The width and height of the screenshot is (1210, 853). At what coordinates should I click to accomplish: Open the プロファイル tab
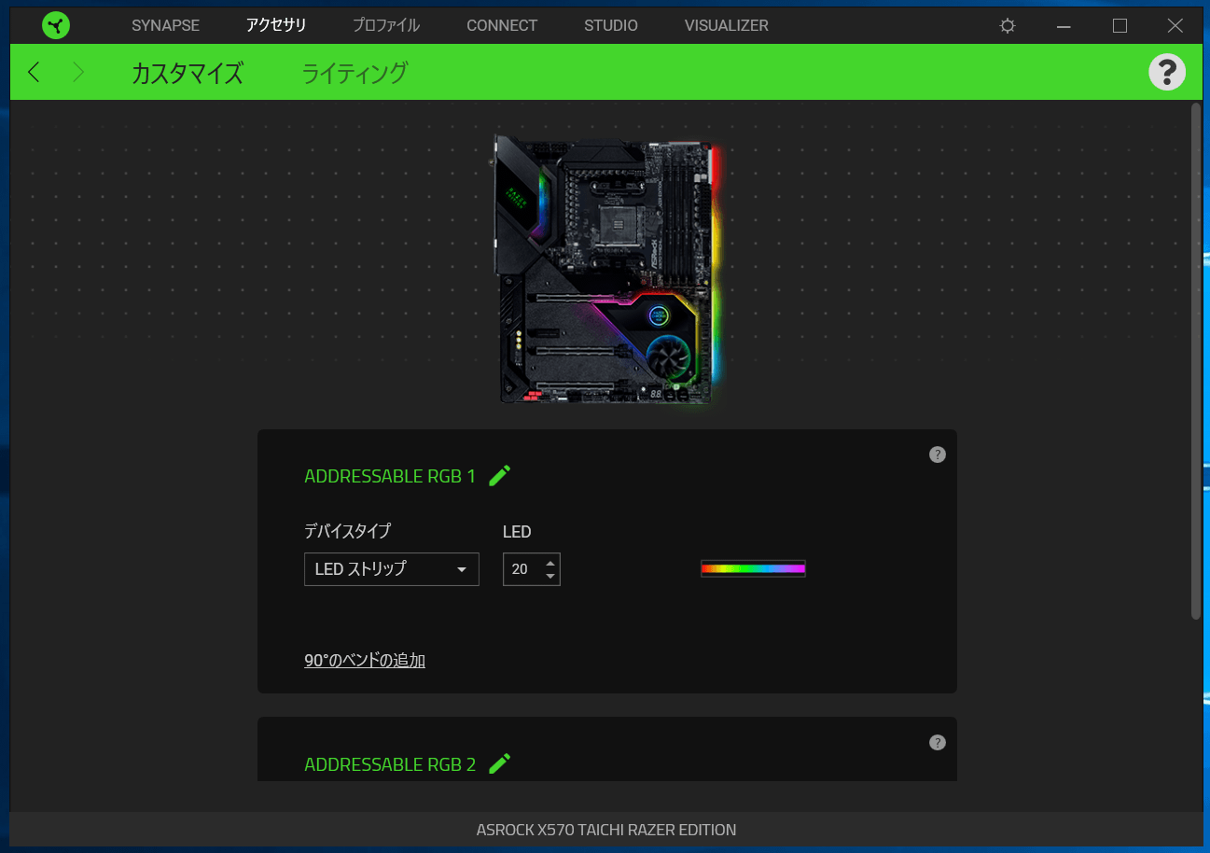386,26
